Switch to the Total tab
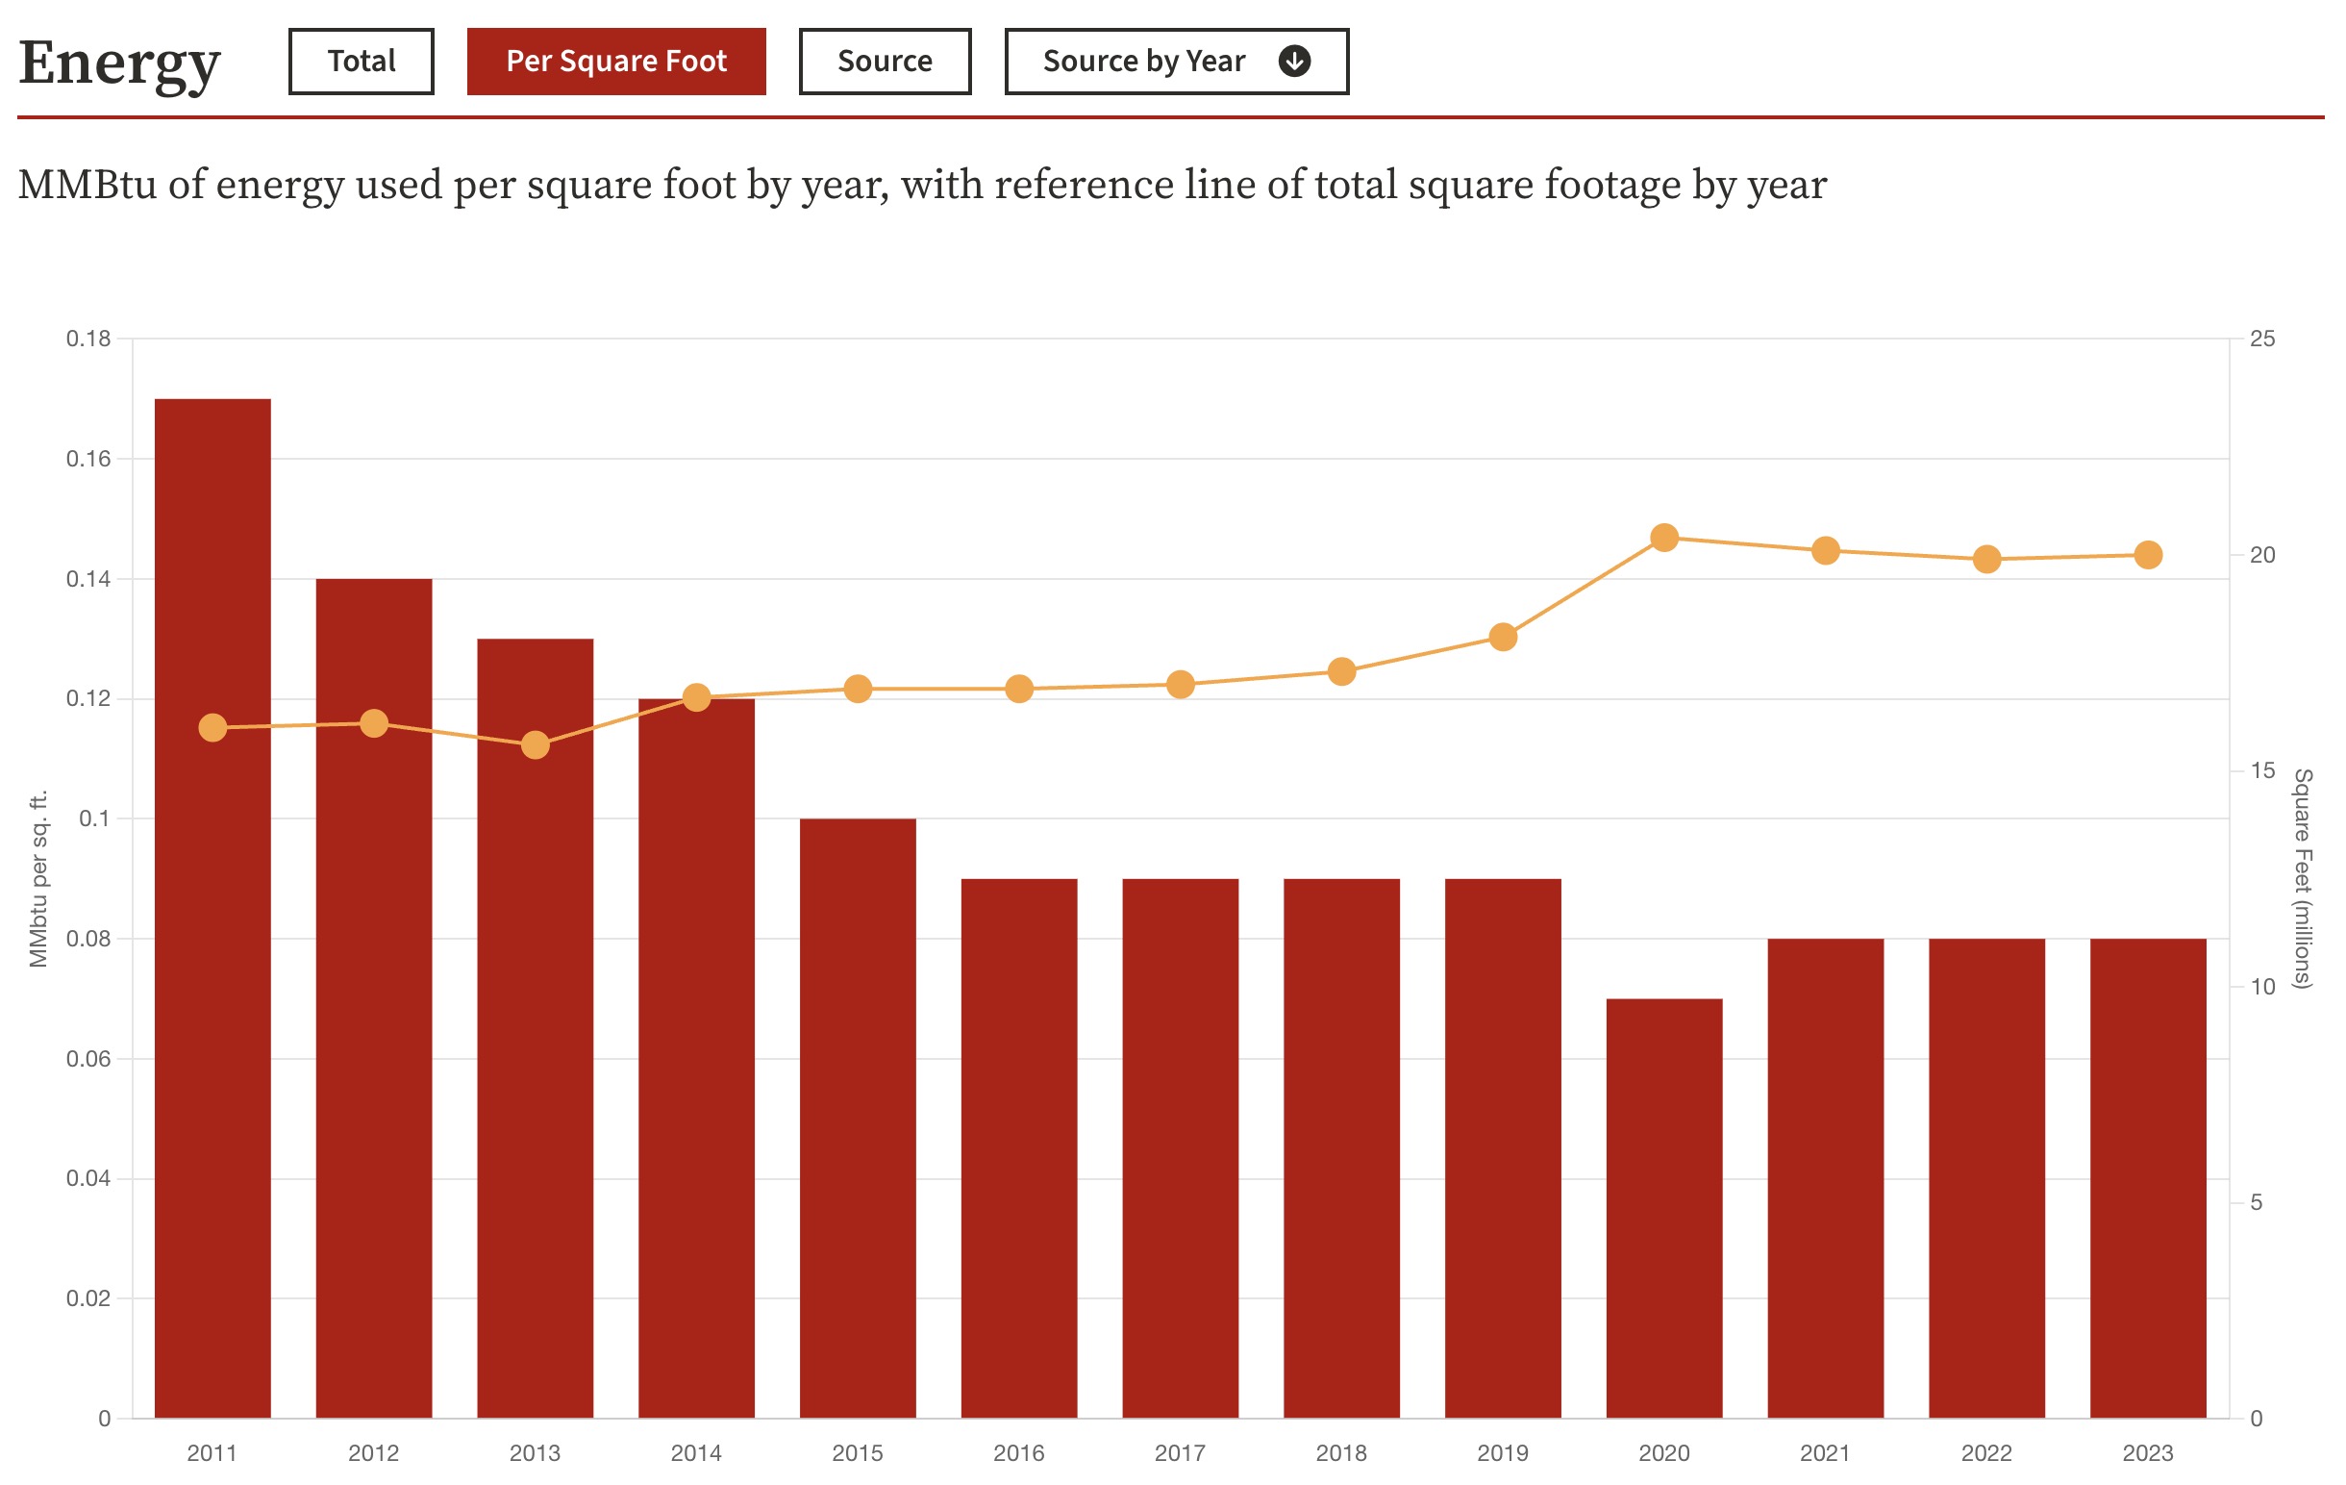Viewport: 2346px width, 1485px height. pyautogui.click(x=361, y=62)
